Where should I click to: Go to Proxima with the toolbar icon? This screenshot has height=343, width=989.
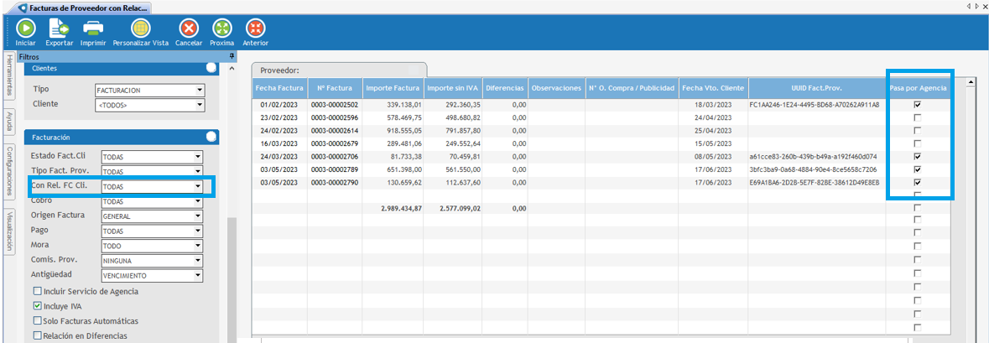coord(221,29)
